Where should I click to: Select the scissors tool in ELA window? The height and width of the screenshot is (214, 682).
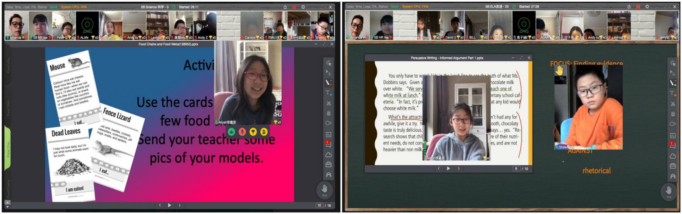click(x=673, y=104)
